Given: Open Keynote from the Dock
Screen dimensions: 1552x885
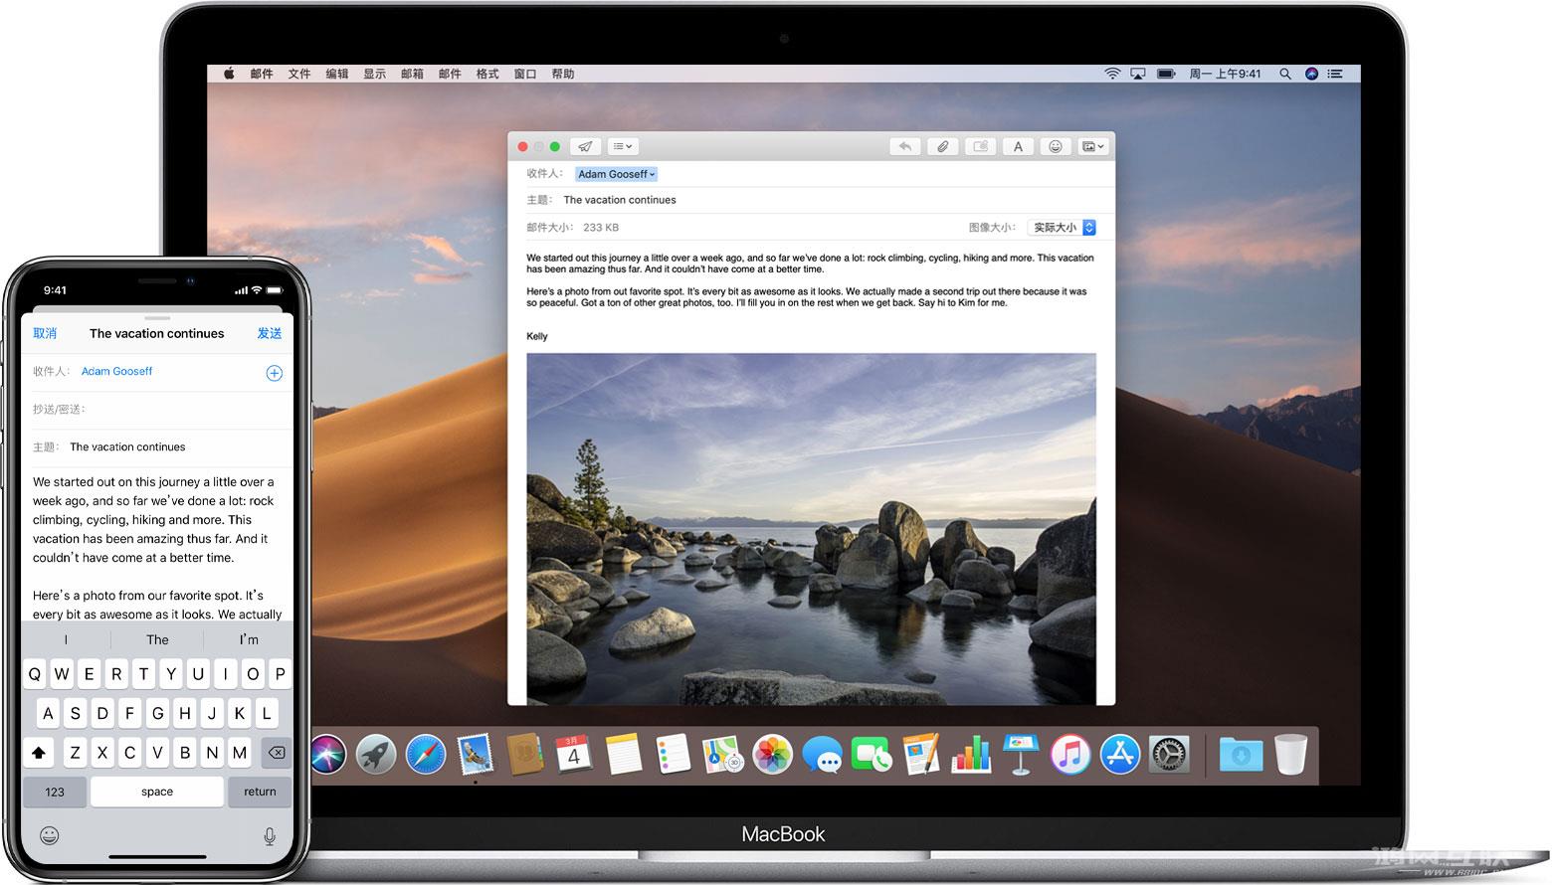Looking at the screenshot, I should [1021, 755].
